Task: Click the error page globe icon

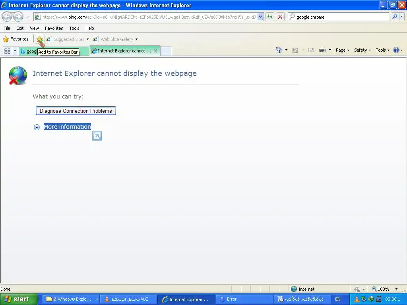Action: click(18, 75)
